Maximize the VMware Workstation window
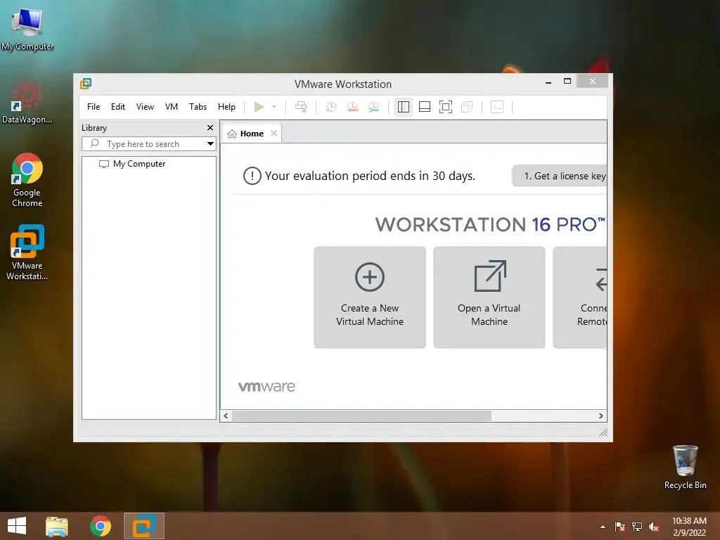Screen dimensions: 720x540 (567, 82)
